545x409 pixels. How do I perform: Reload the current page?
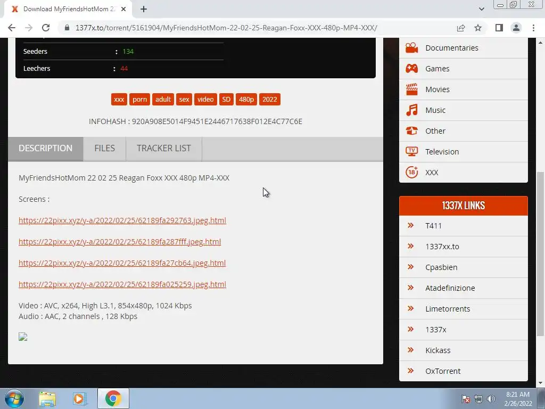(x=46, y=28)
